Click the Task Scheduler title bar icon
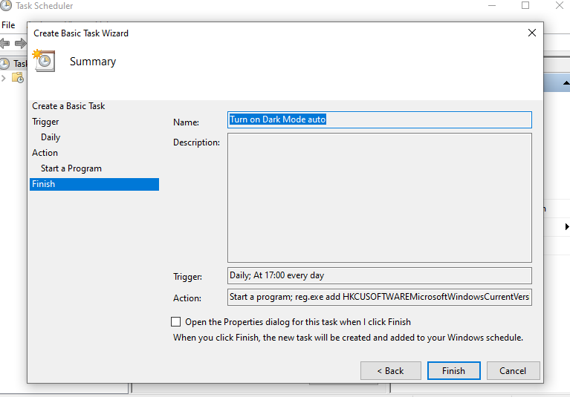The width and height of the screenshot is (570, 397). 6,5
